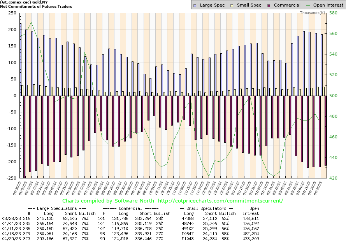Select the Large Spec legend label
The height and width of the screenshot is (241, 346).
click(x=212, y=5)
